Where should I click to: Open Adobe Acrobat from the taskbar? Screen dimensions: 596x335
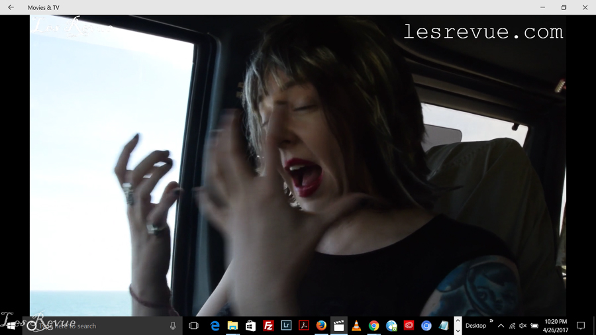[x=303, y=326]
